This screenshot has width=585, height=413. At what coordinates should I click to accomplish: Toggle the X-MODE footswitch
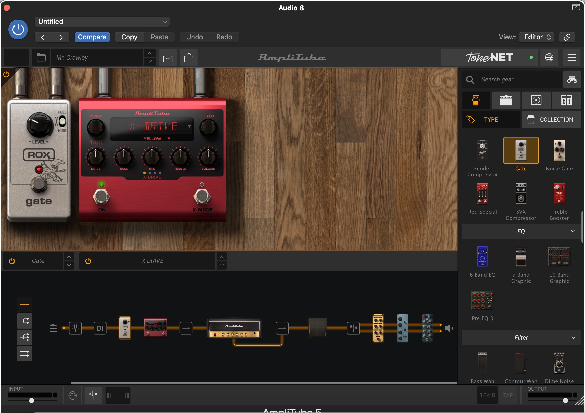pyautogui.click(x=202, y=197)
